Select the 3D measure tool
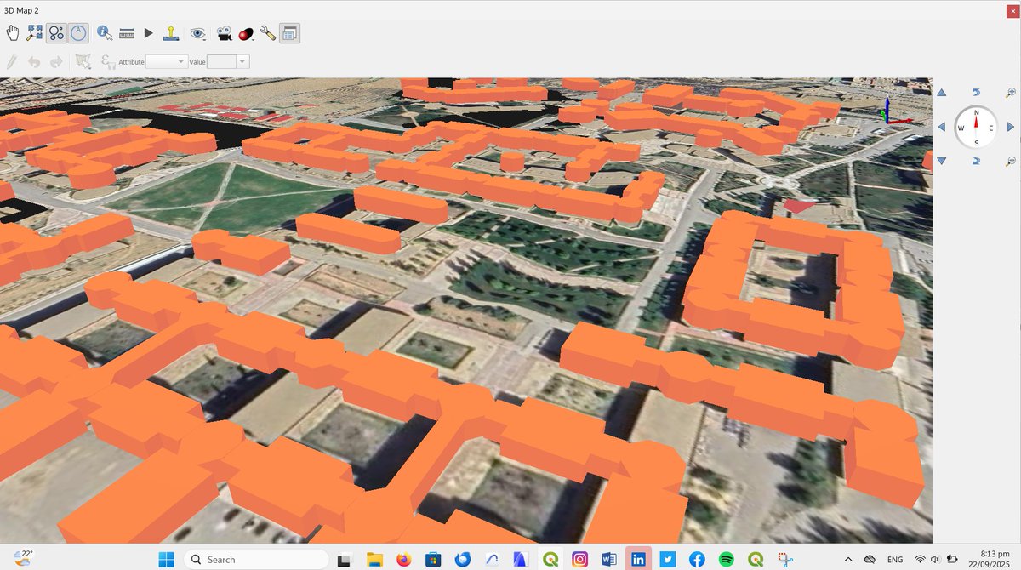 [x=127, y=32]
